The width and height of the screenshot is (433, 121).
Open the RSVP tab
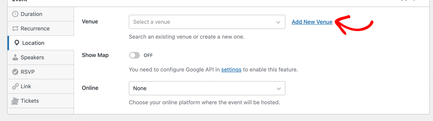pos(41,72)
